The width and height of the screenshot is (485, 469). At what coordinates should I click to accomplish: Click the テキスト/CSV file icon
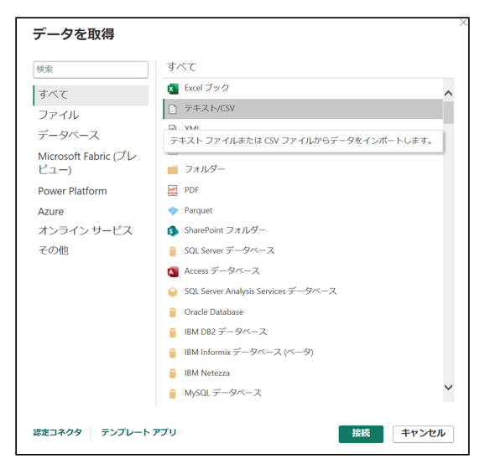173,109
